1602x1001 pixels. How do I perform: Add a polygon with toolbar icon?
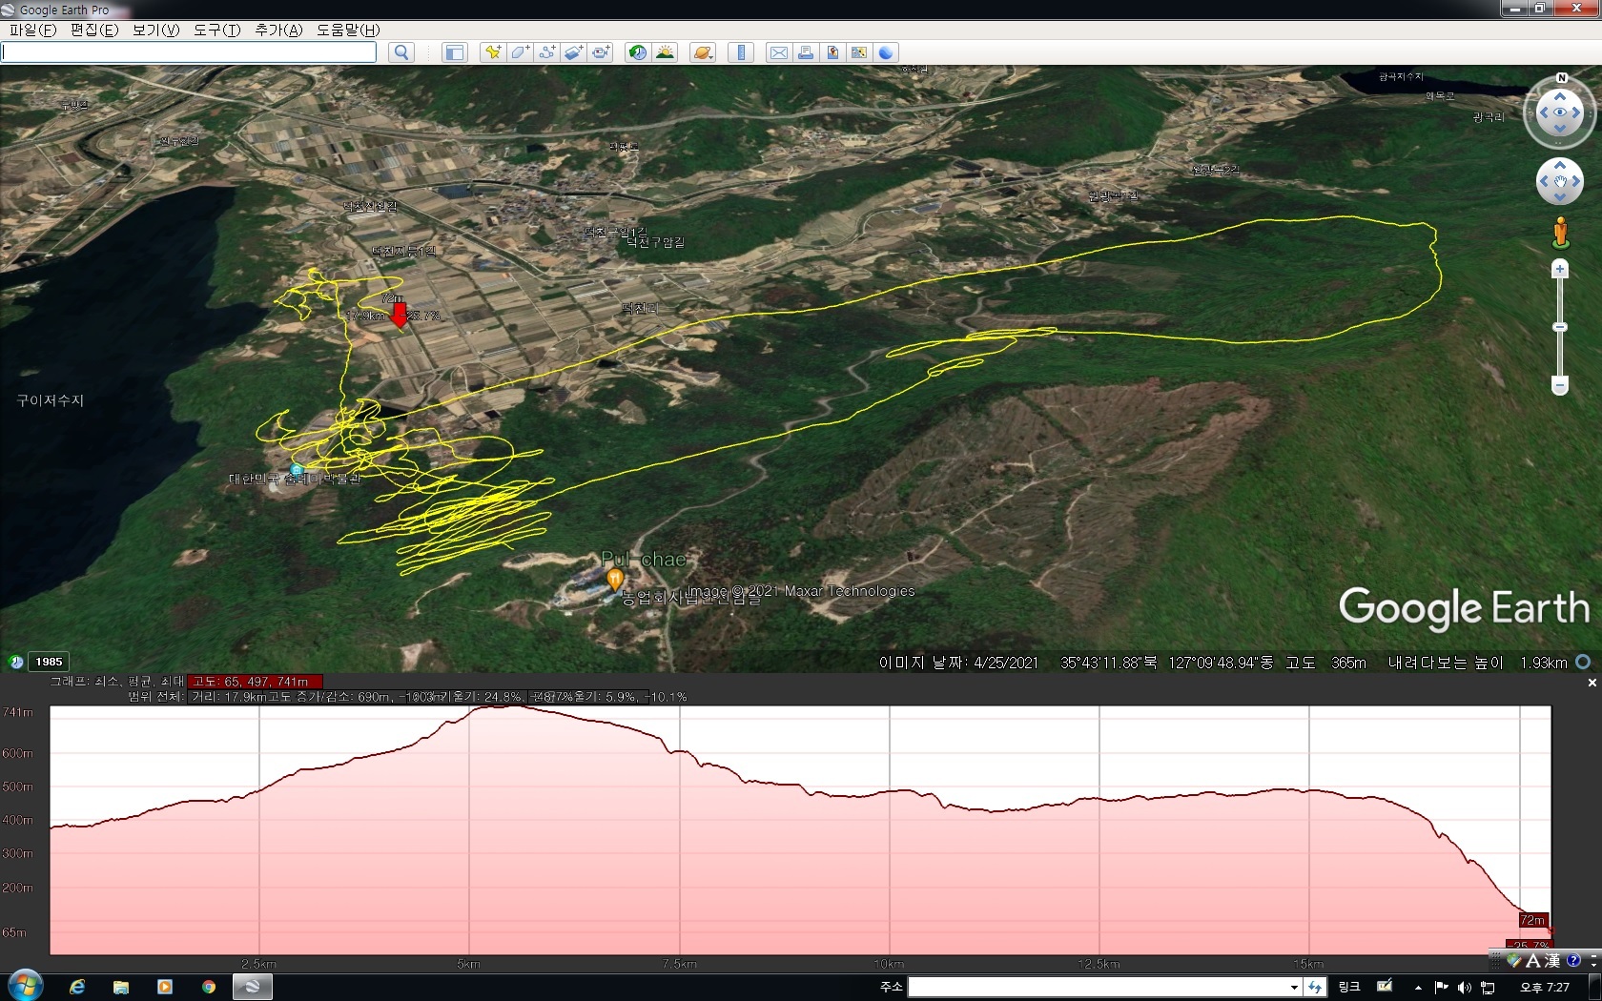pyautogui.click(x=520, y=52)
